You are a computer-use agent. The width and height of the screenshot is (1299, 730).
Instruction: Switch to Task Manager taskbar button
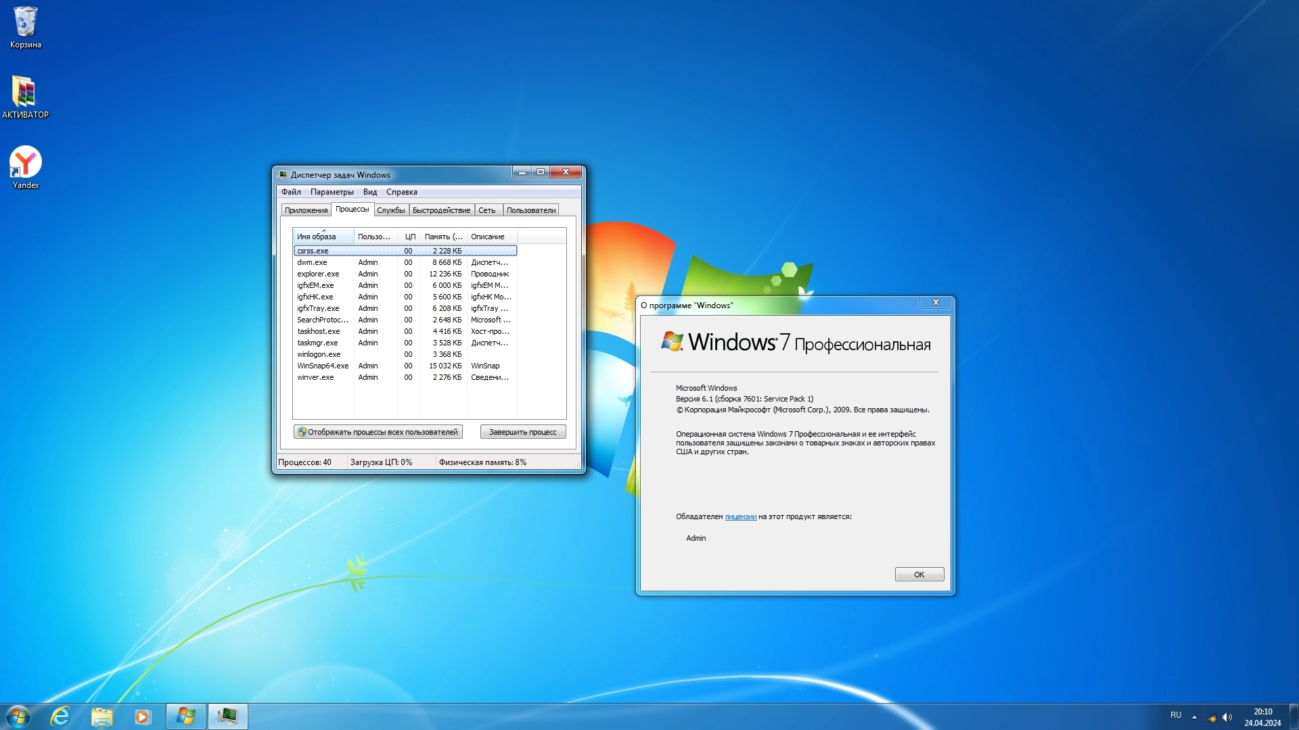(227, 716)
